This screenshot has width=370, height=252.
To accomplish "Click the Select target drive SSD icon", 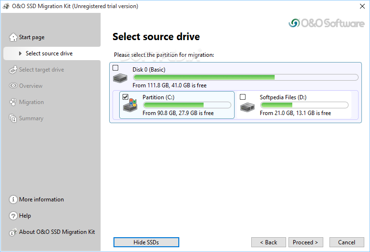I will 13,70.
